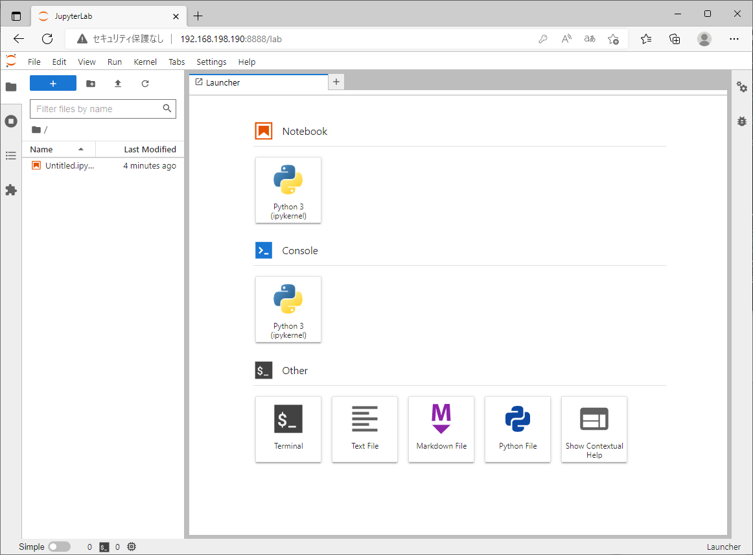Screen dimensions: 753x555
Task: Click the search icon in file filter
Action: pos(167,108)
